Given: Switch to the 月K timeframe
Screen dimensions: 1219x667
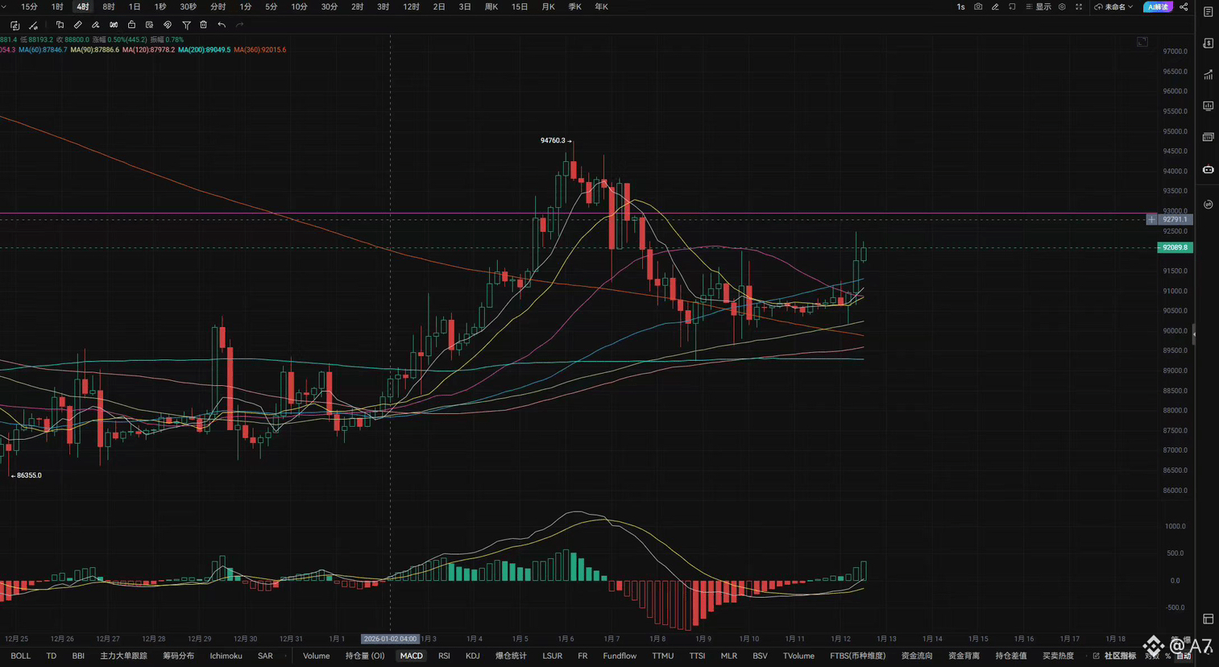Looking at the screenshot, I should [x=548, y=6].
